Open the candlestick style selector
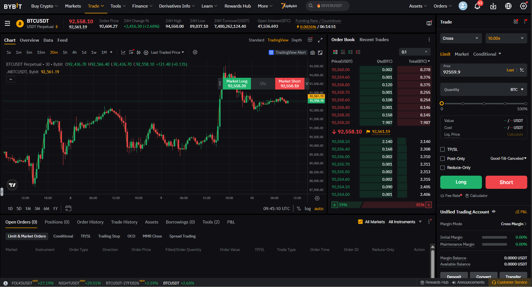The width and height of the screenshot is (532, 287). [x=138, y=52]
